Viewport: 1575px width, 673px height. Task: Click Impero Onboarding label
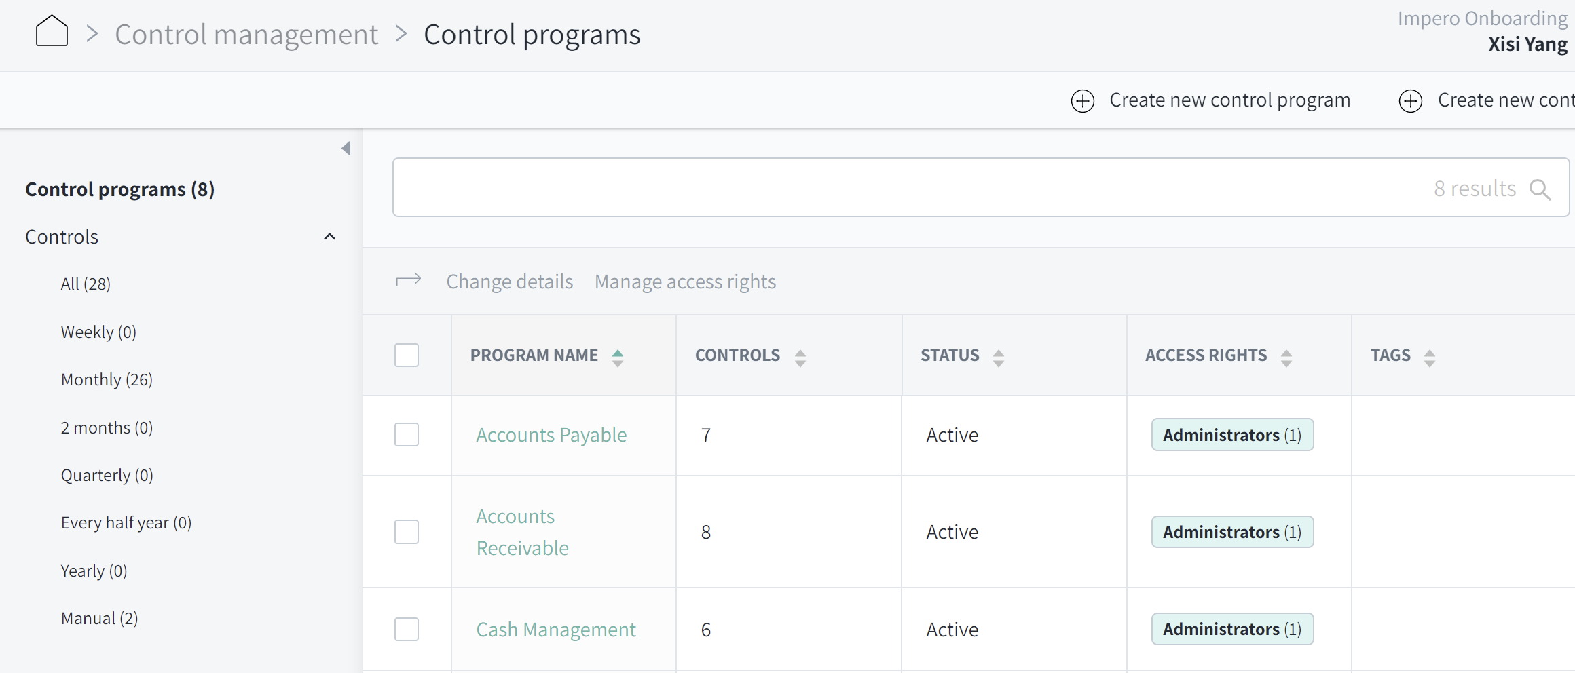[1483, 18]
